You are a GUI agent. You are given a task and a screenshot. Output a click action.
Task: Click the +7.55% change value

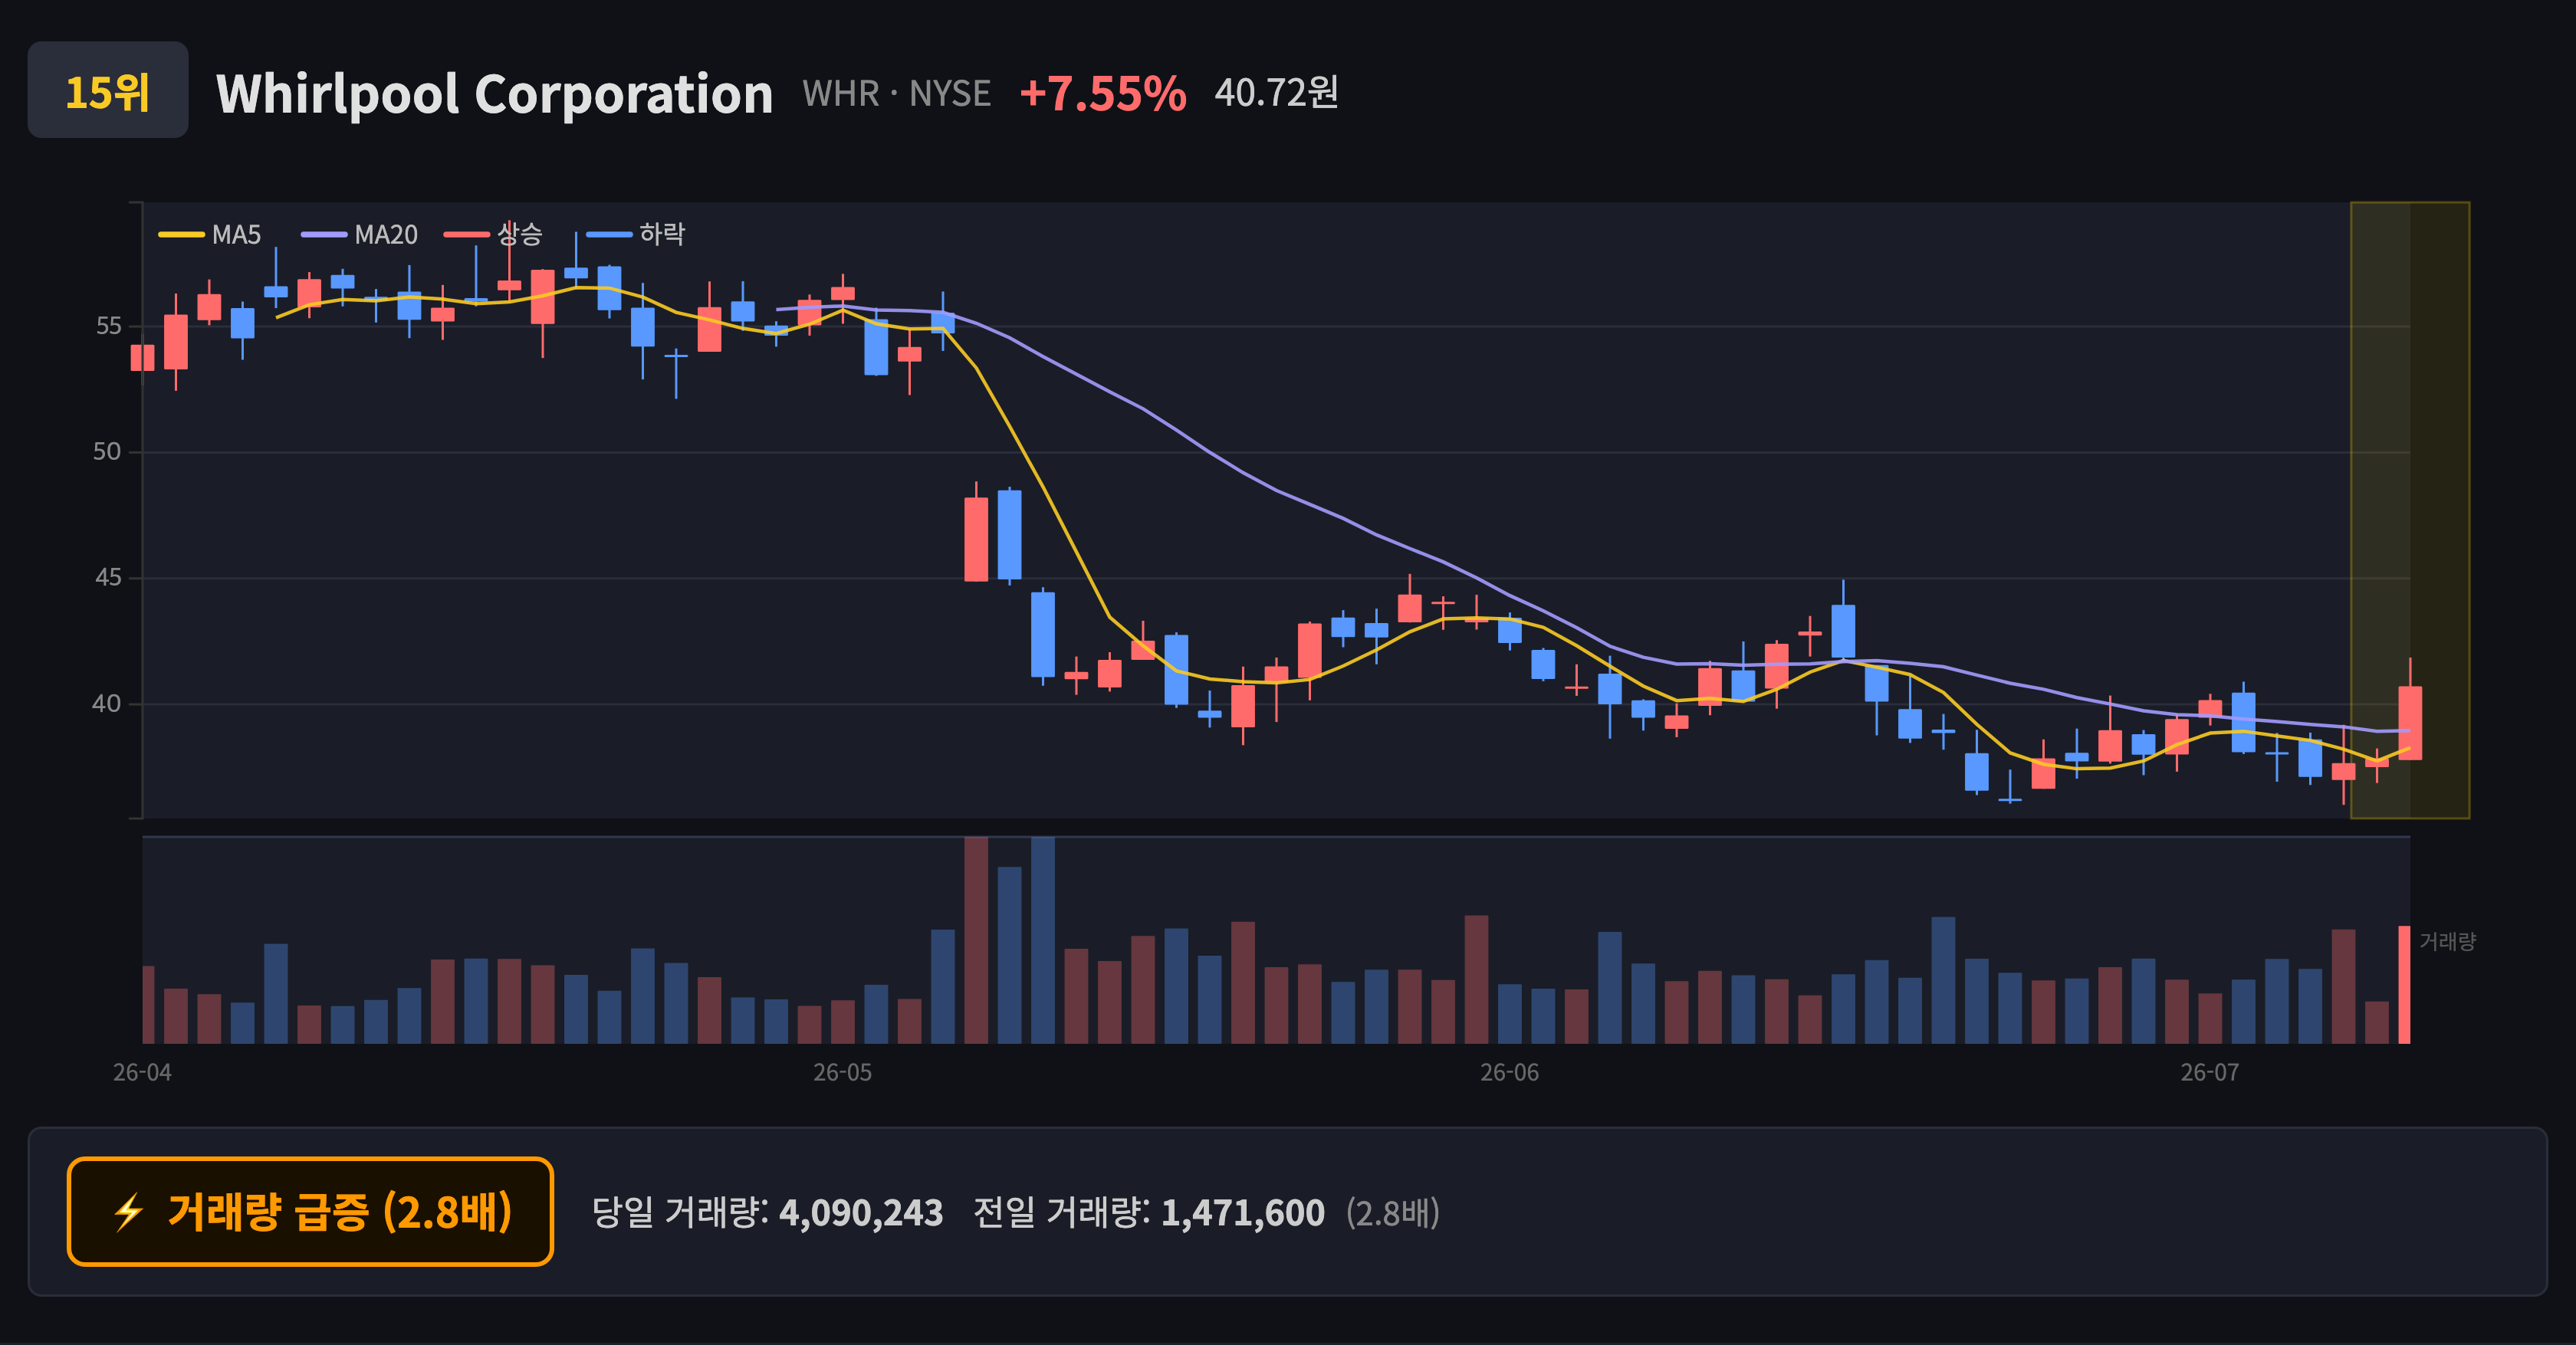(x=1103, y=94)
